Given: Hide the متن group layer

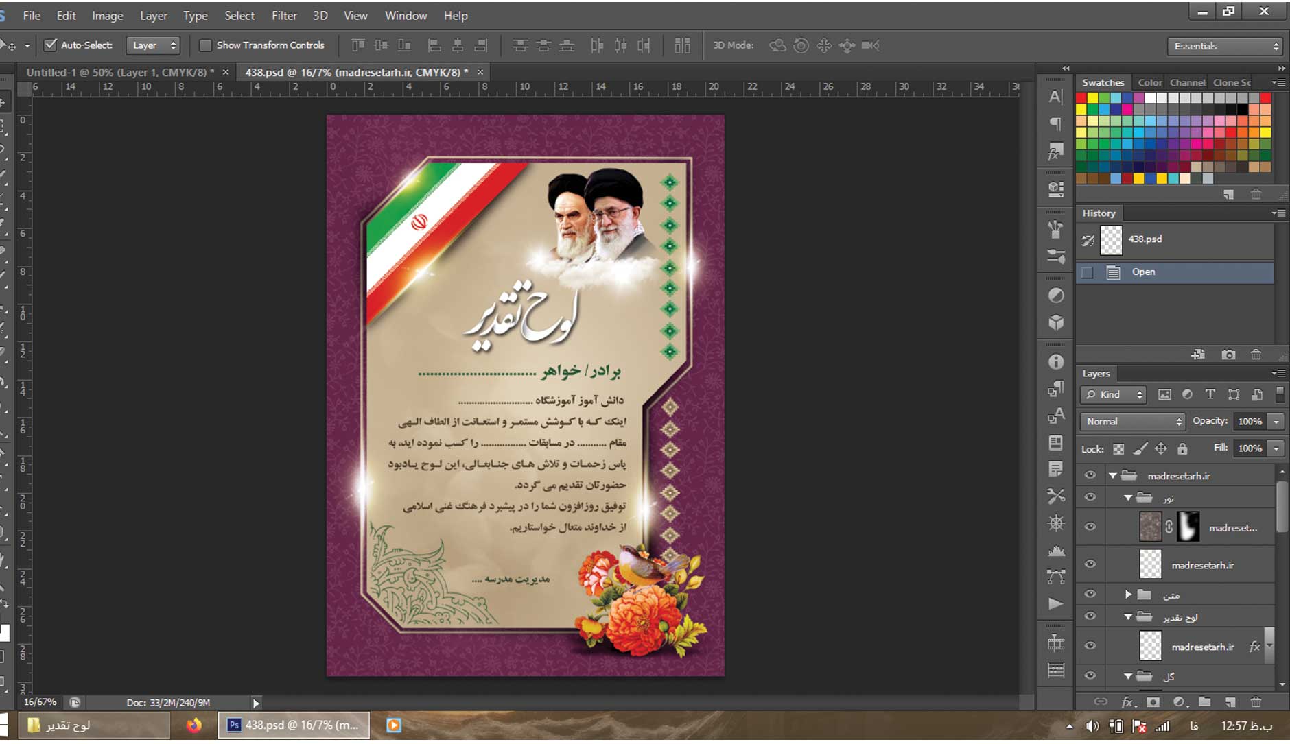Looking at the screenshot, I should point(1090,594).
